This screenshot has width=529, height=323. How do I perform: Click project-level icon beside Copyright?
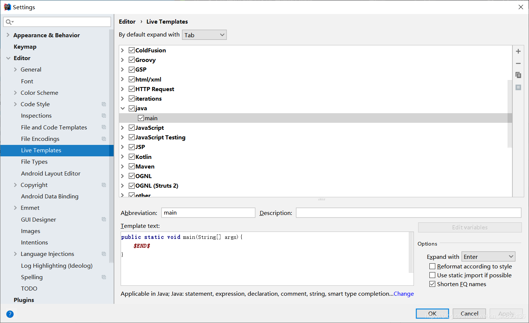[x=104, y=185]
